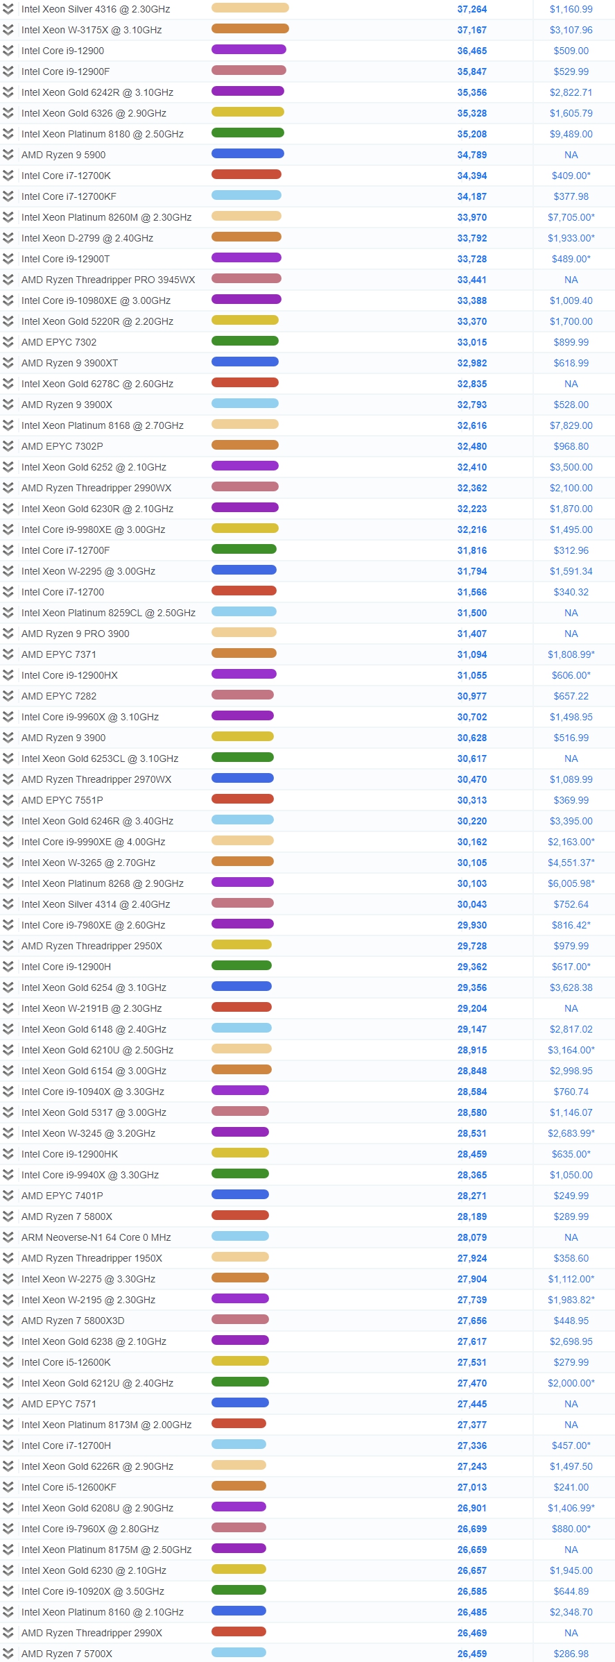
Task: Click price $618.99
Action: click(x=571, y=363)
